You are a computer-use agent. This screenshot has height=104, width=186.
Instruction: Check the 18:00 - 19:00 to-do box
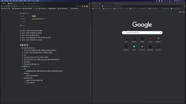point(21,35)
